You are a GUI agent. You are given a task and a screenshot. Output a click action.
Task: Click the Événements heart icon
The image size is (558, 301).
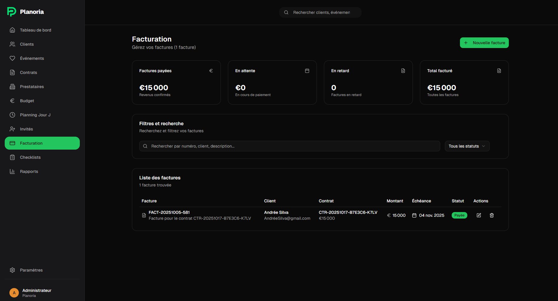click(x=12, y=58)
